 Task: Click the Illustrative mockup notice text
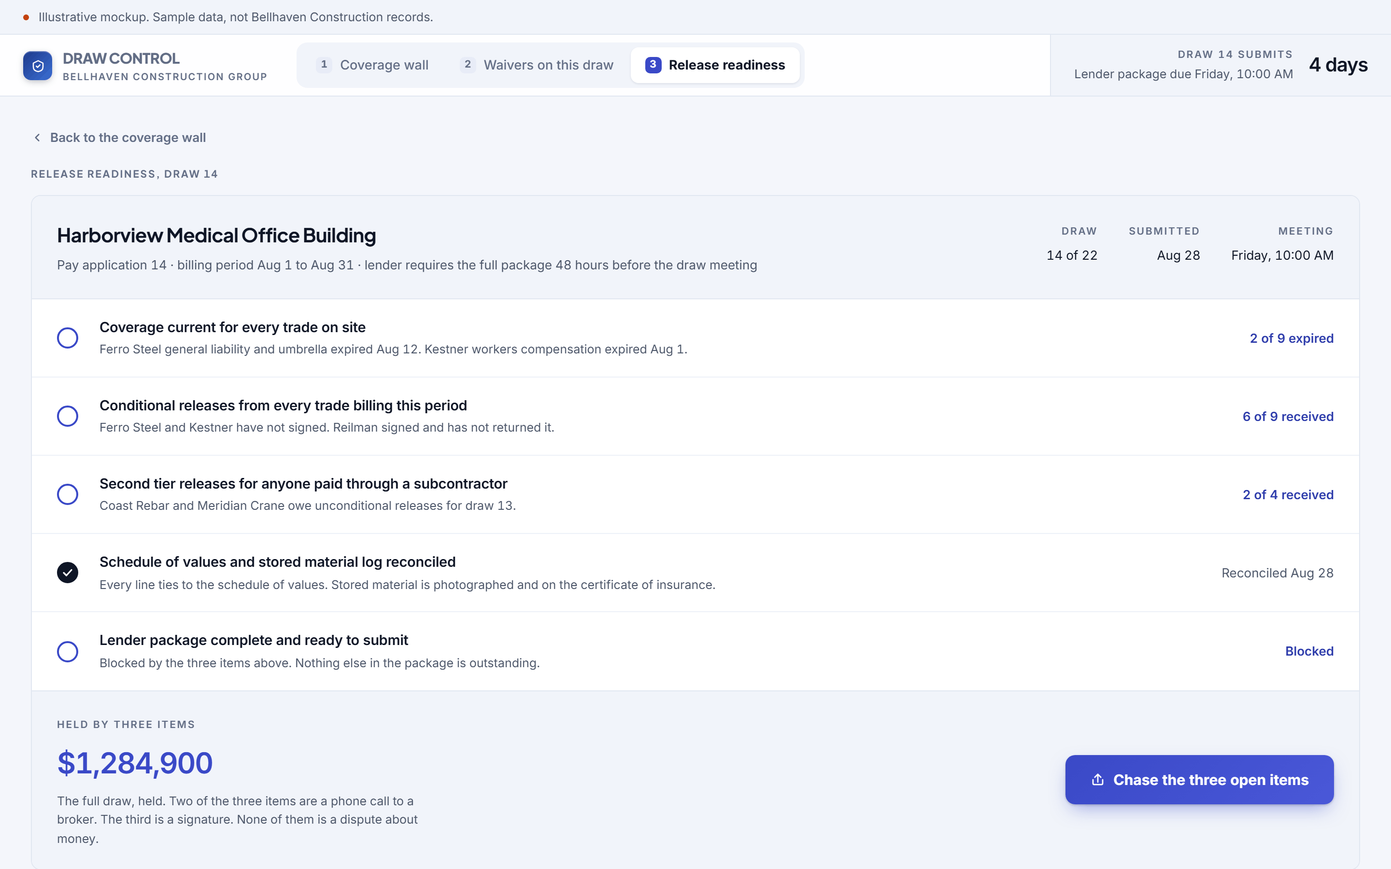coord(236,17)
